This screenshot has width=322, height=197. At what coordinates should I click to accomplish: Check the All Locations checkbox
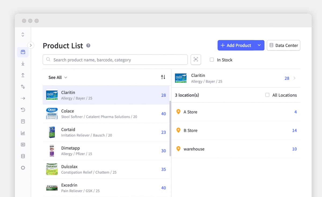(x=267, y=95)
